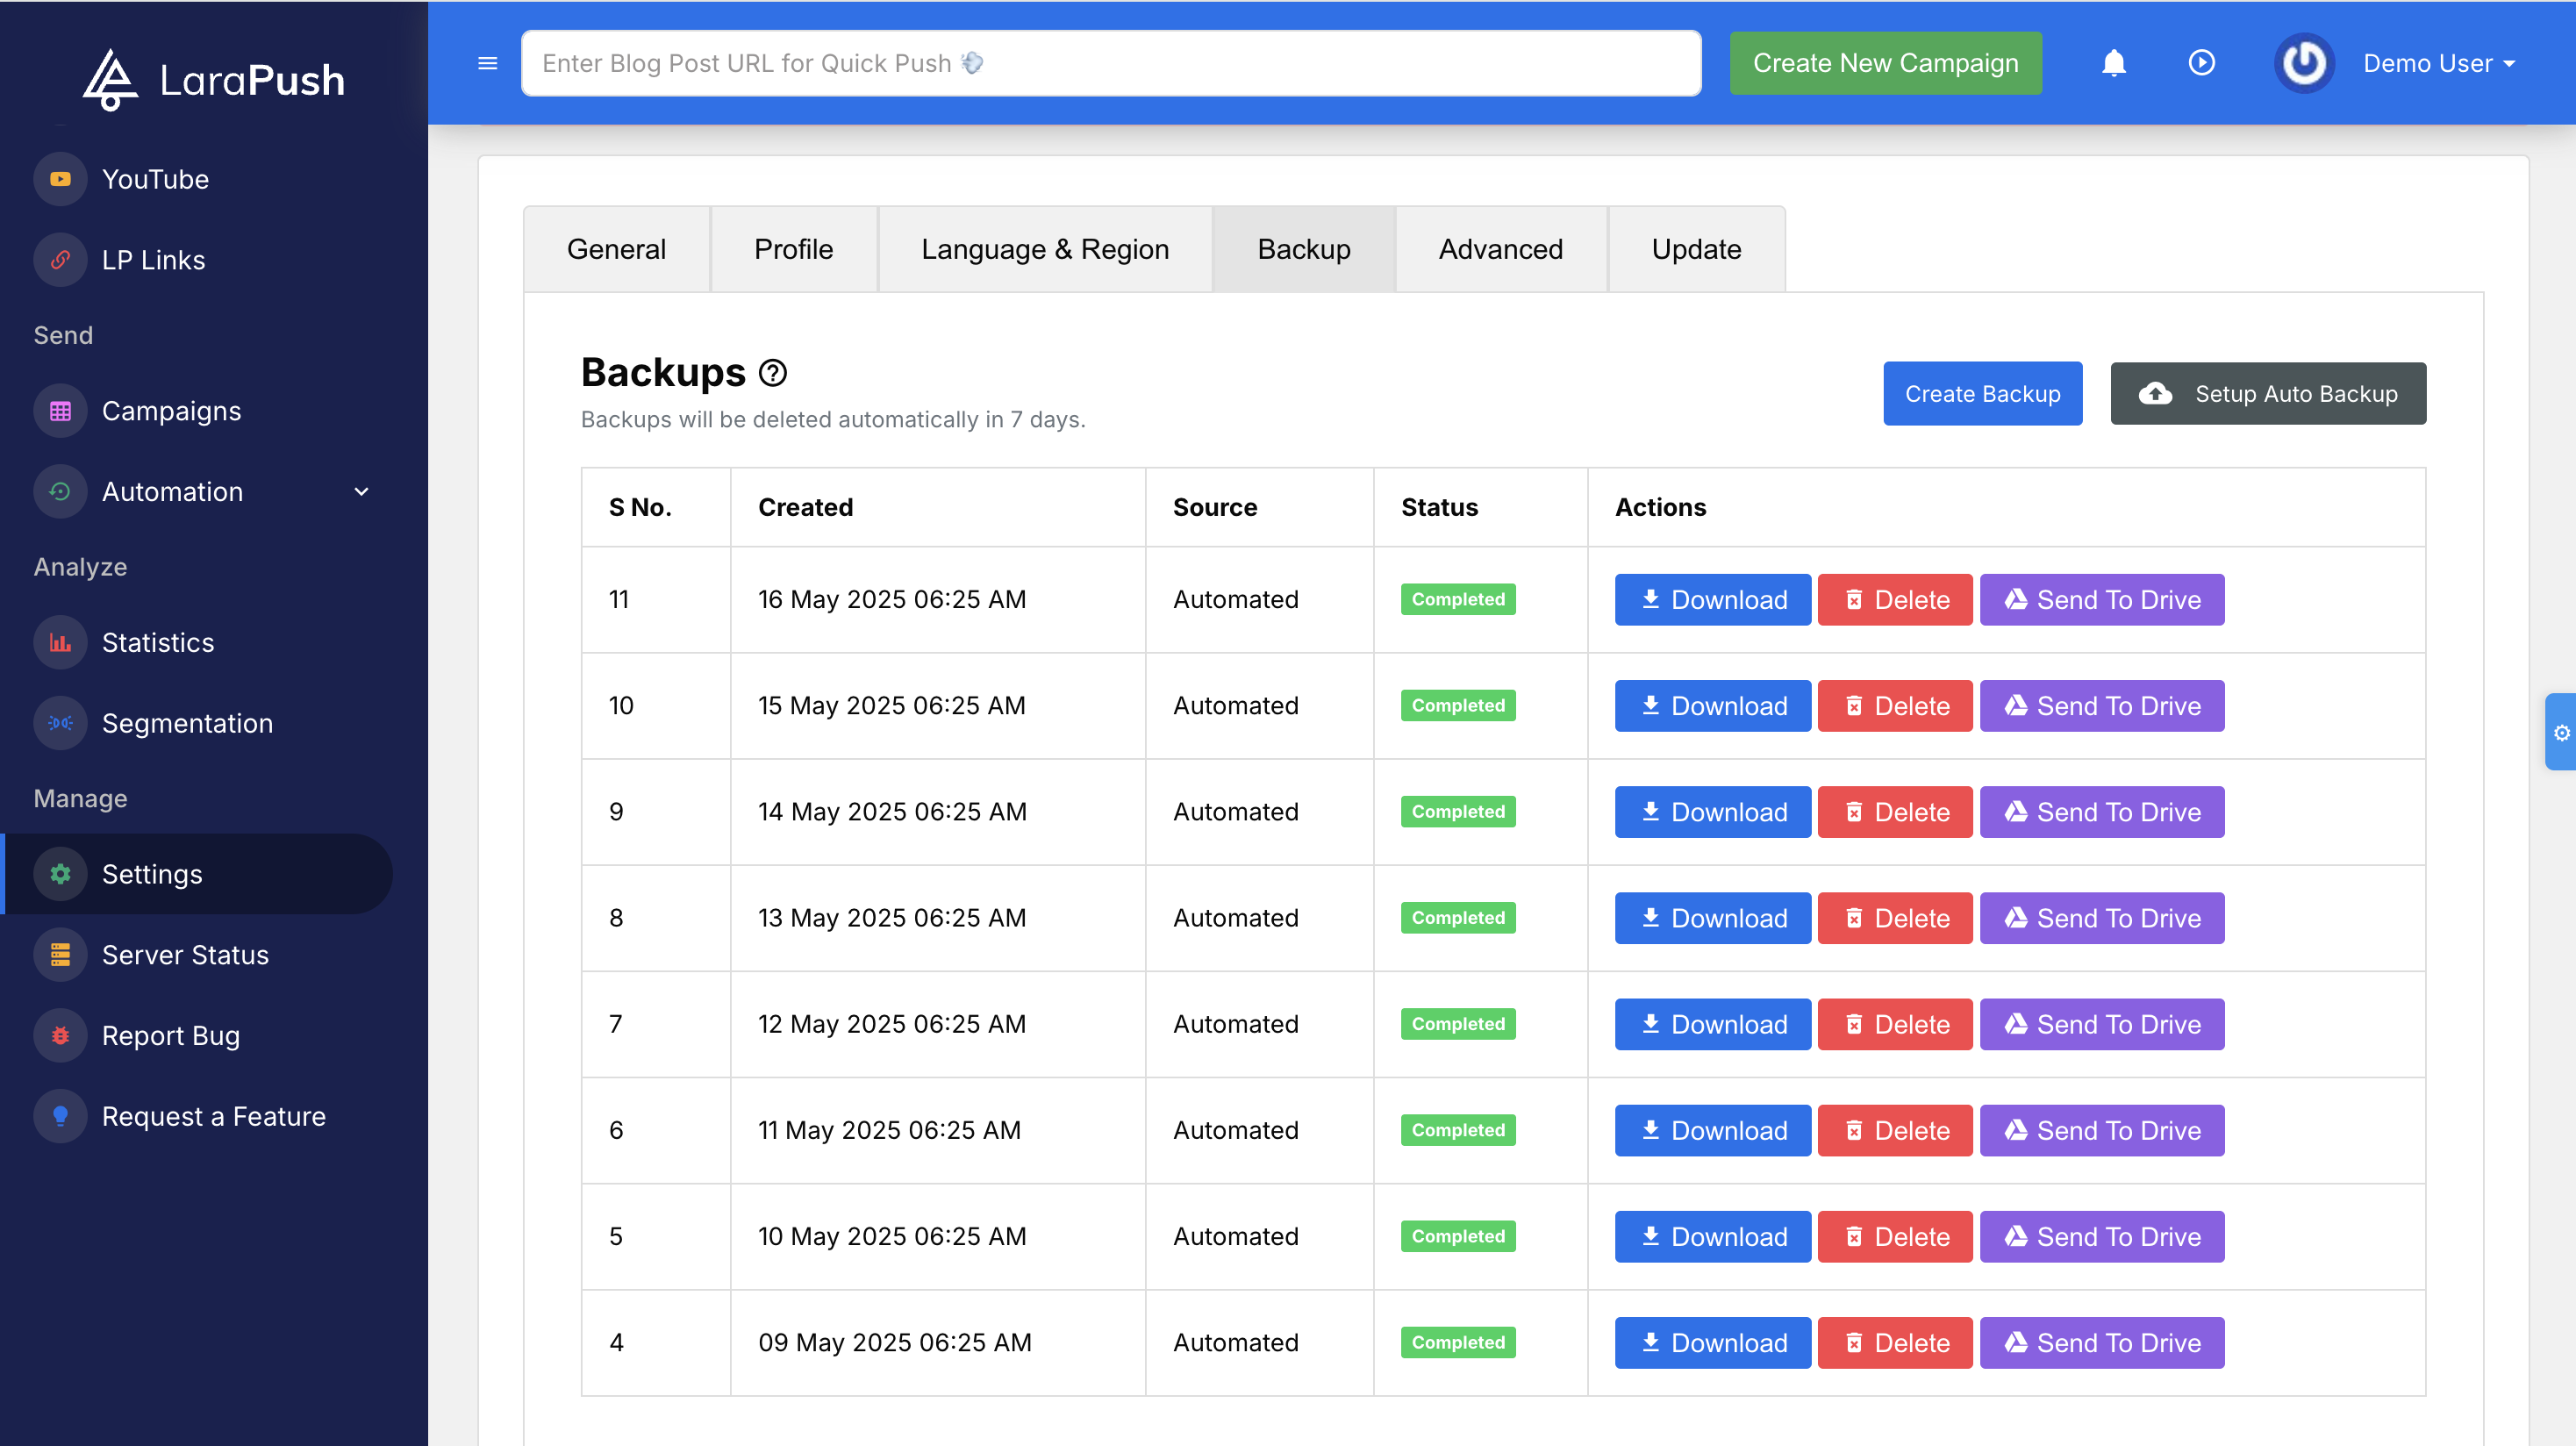Screen dimensions: 2576x1446
Task: Delete the 16 May 2025 backup
Action: point(1894,599)
